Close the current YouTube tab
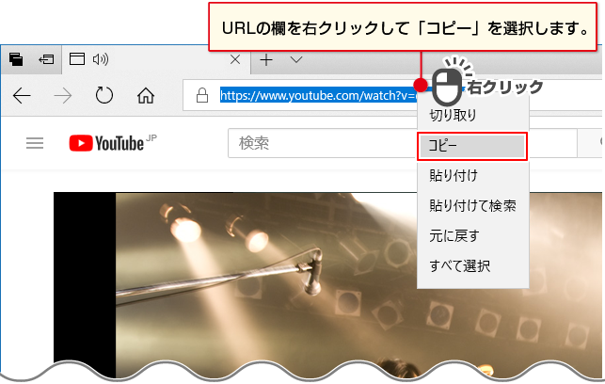Screen dimensions: 605x384 tap(235, 59)
